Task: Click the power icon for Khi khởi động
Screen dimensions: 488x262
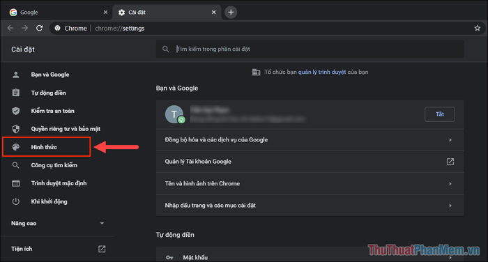Action: point(15,201)
